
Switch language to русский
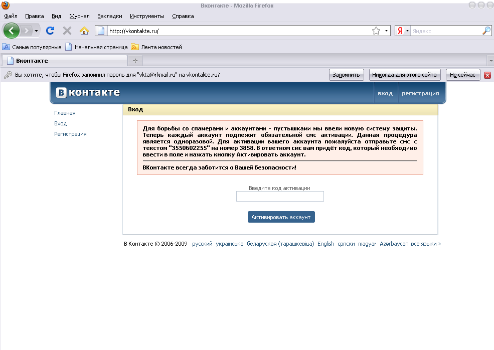[202, 244]
